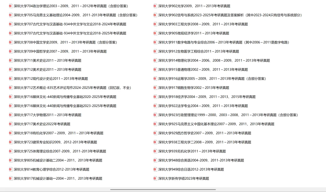Click the PDF icon next to 708中国文学史
Viewport: 326px width, 192px height.
[11, 42]
